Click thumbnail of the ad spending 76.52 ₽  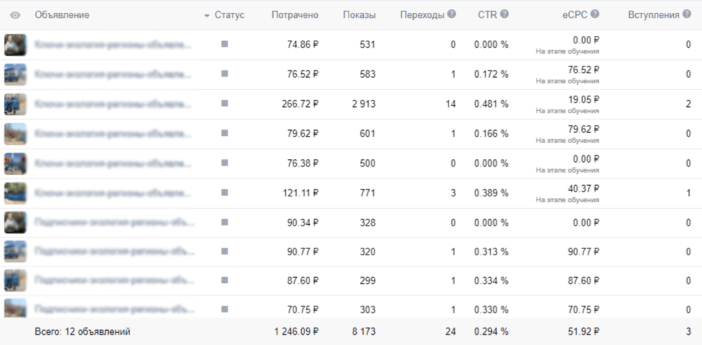(x=15, y=74)
